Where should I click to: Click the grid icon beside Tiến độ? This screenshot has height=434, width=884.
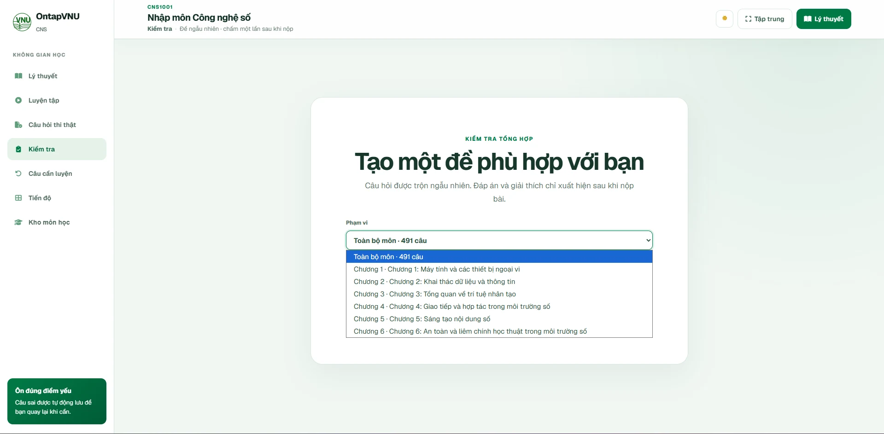[x=18, y=198]
